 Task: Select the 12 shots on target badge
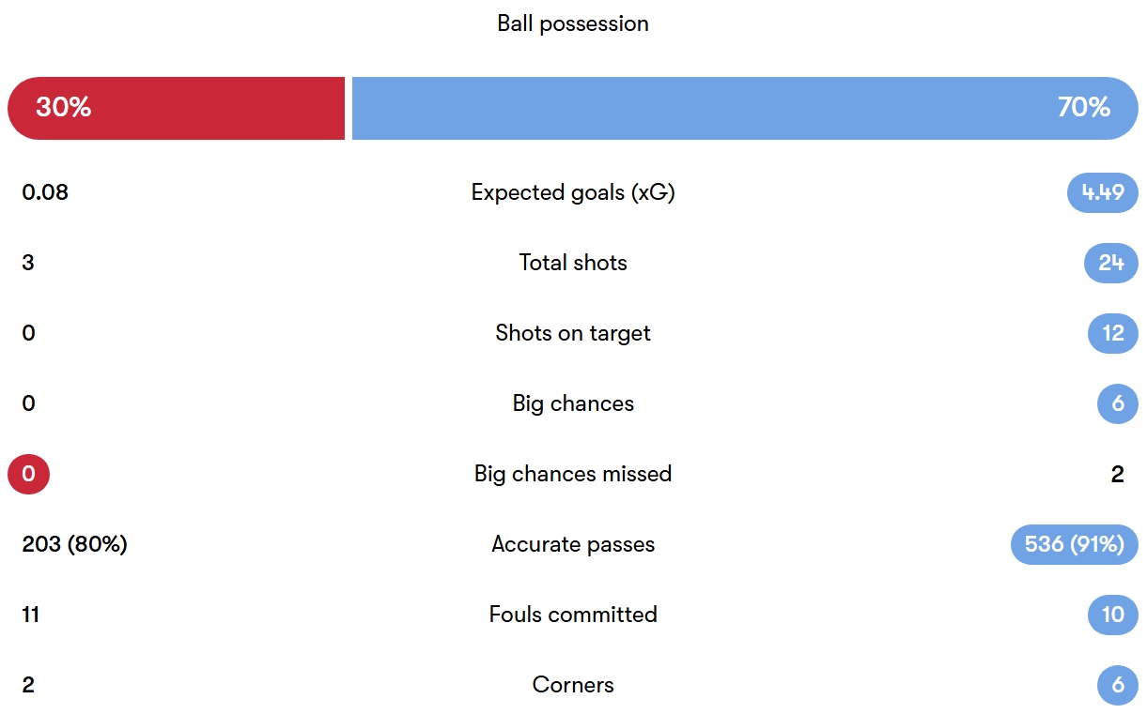click(1112, 333)
